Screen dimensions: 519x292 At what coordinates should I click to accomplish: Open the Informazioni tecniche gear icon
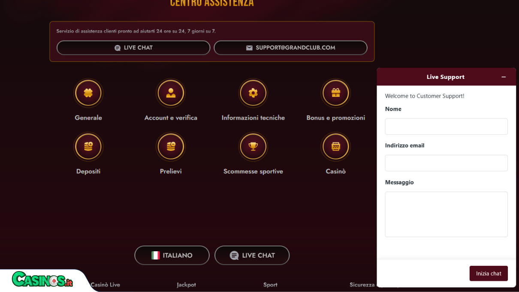[x=253, y=93]
